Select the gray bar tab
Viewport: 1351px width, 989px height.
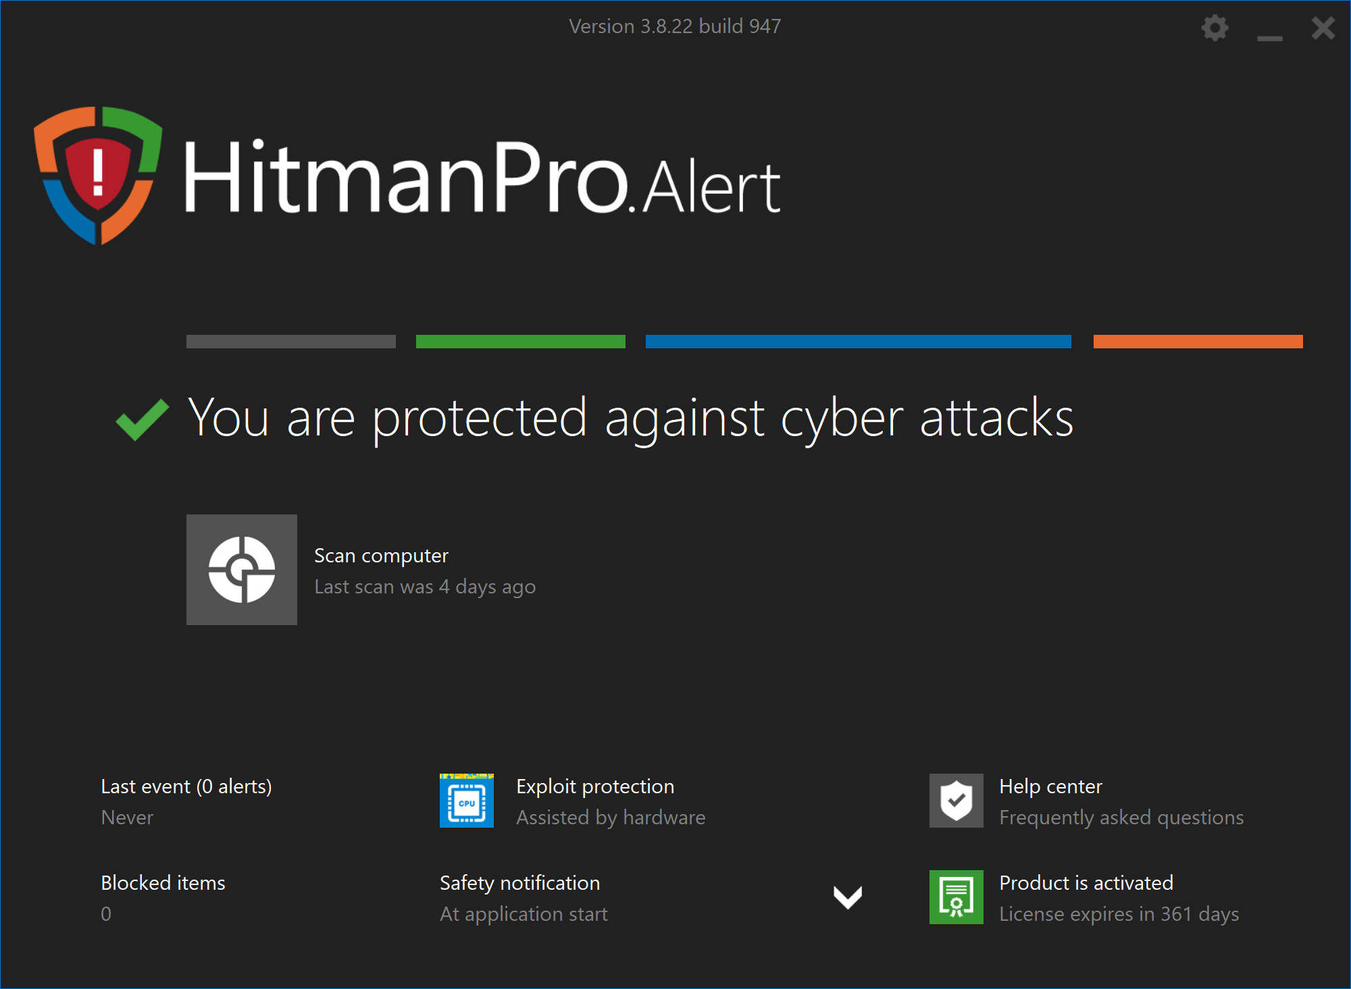click(x=291, y=342)
